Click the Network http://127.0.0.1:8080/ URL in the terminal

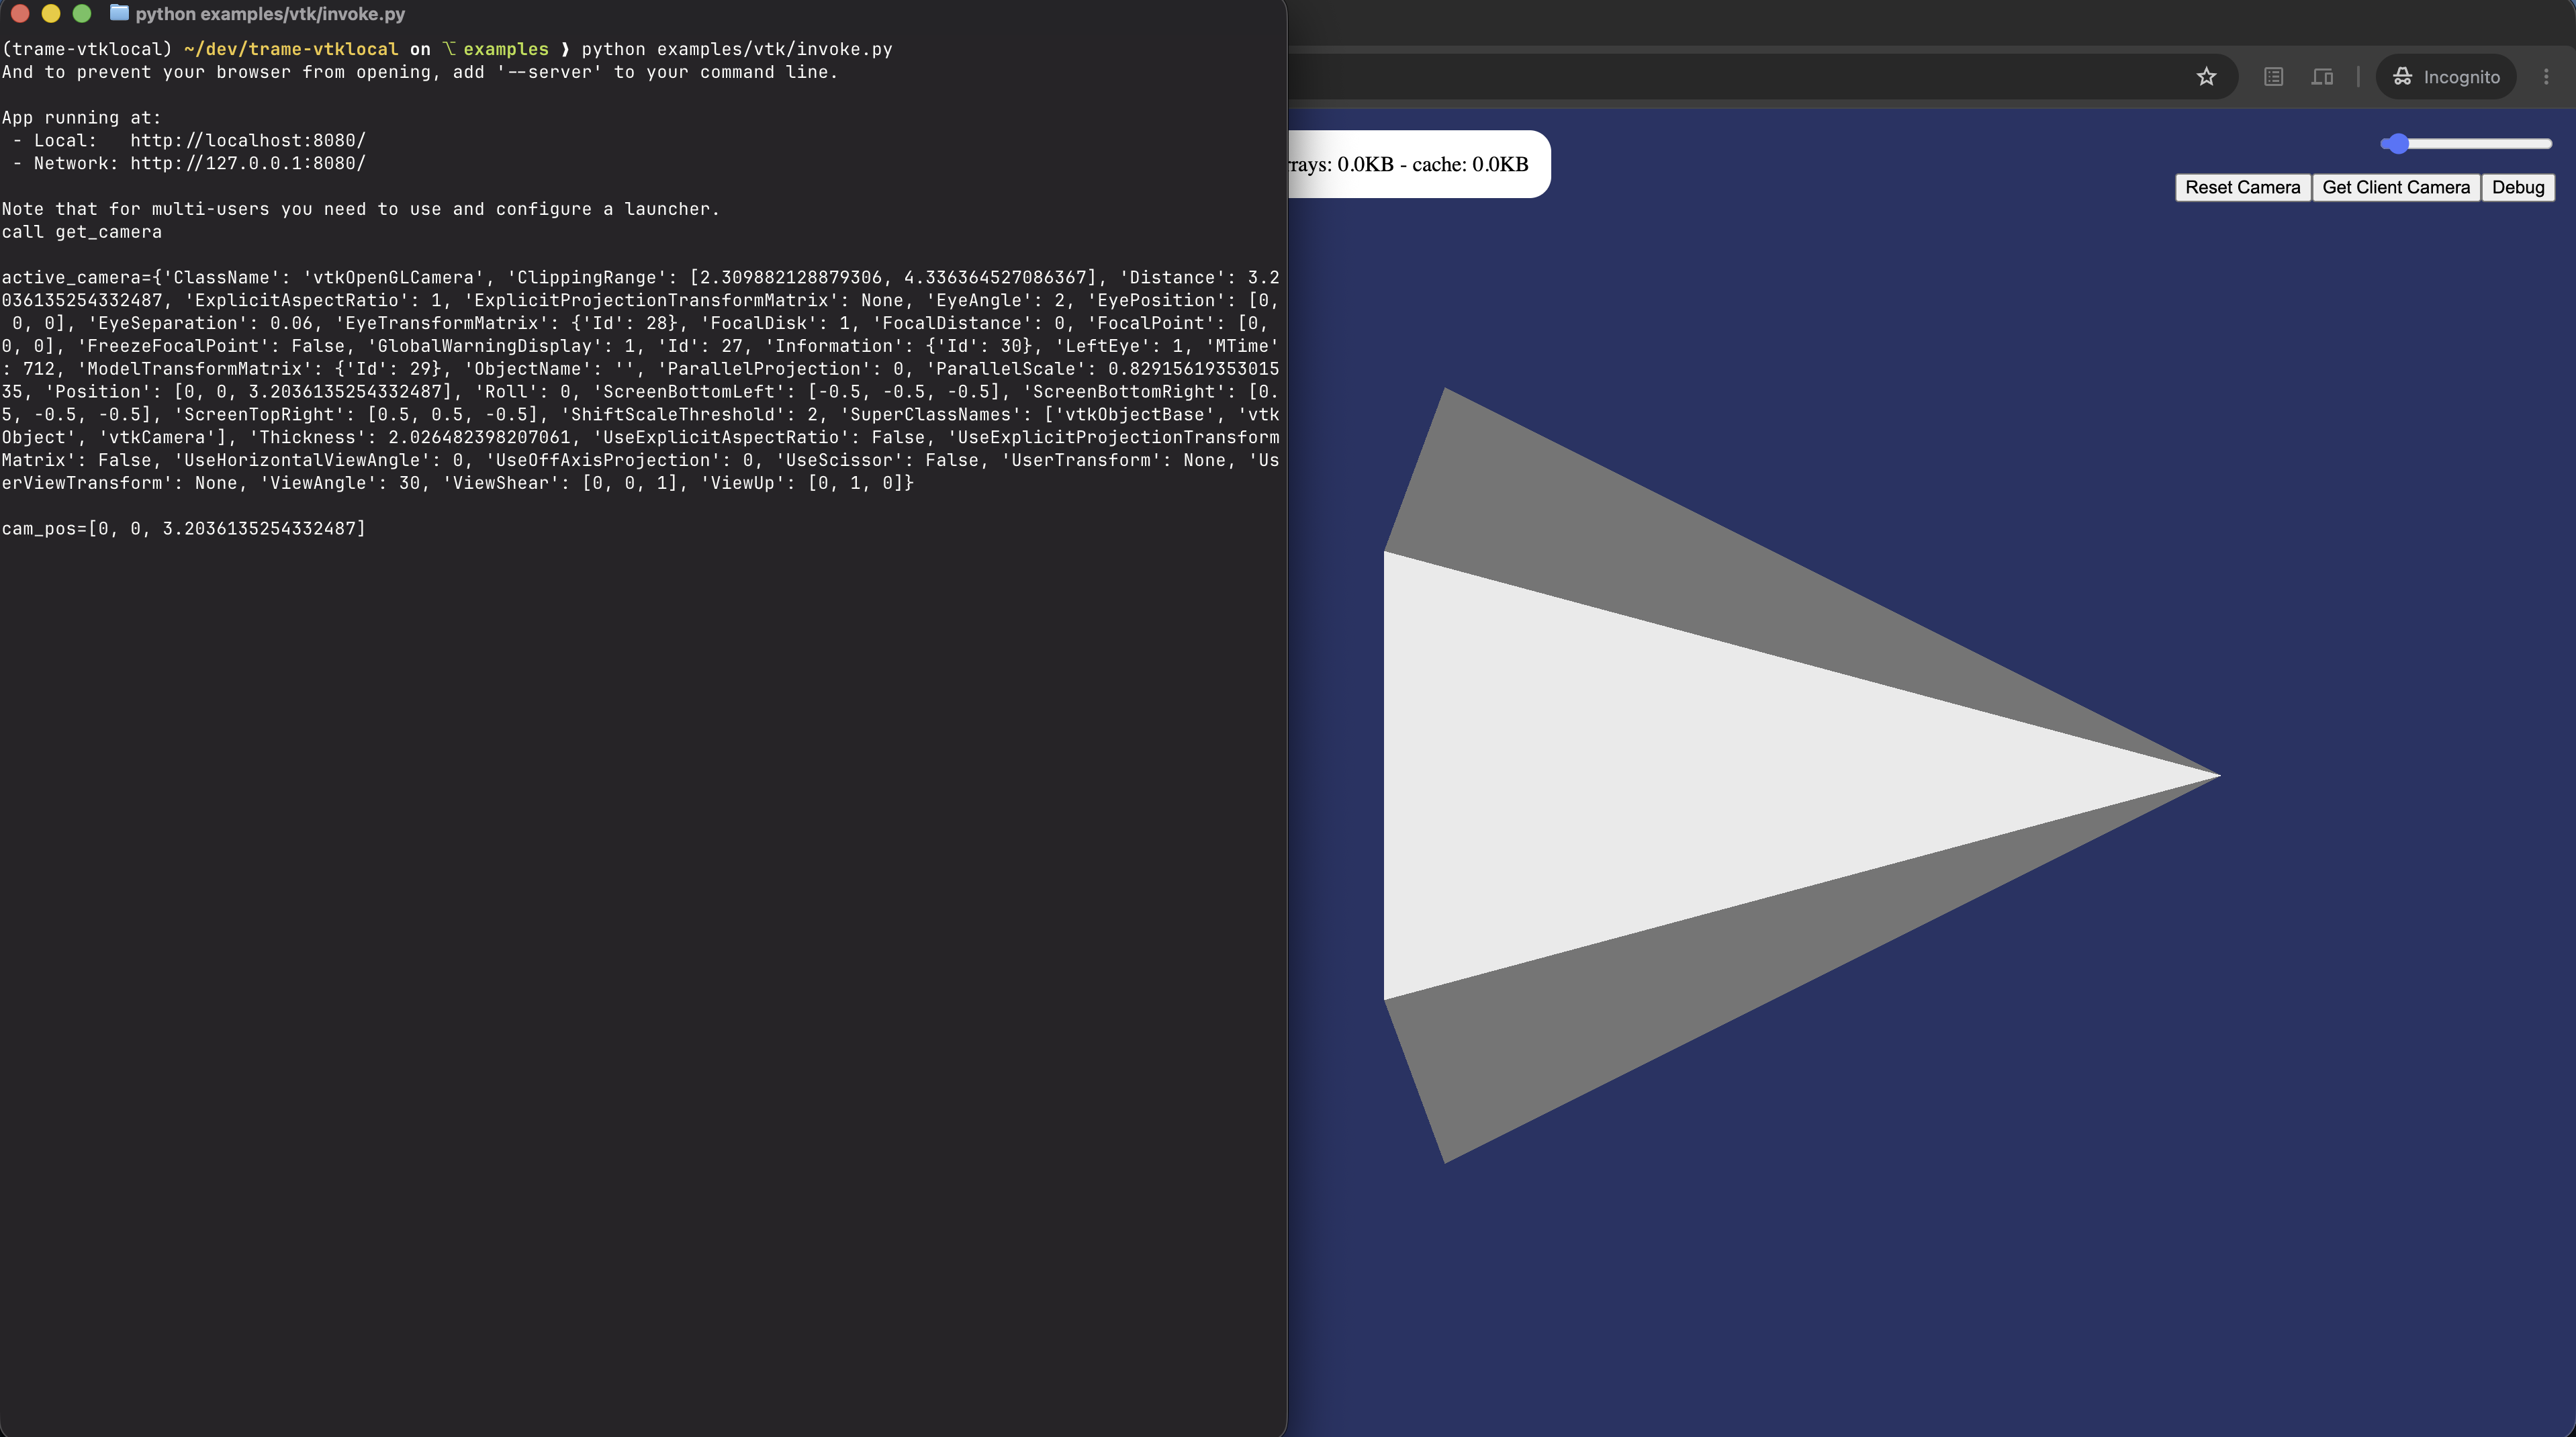tap(248, 163)
